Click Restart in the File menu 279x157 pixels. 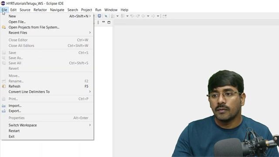pyautogui.click(x=47, y=131)
